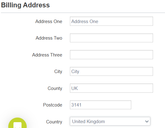Click the divider line under Billing Address
The image size is (165, 128).
[83, 13]
